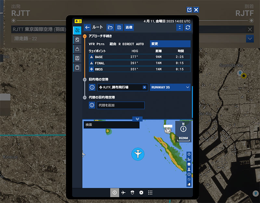The image size is (260, 203).
Task: Close the tablet with the X button
Action: click(x=196, y=10)
